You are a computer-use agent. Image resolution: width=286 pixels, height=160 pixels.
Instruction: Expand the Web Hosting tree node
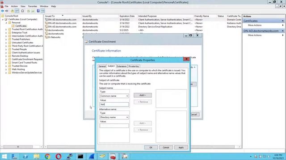[x=6, y=69]
